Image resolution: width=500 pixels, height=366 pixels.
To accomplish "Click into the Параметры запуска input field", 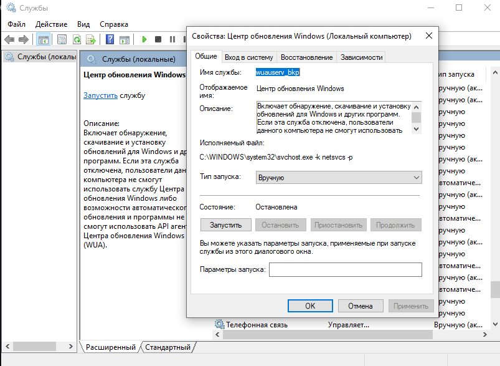I will coord(346,269).
